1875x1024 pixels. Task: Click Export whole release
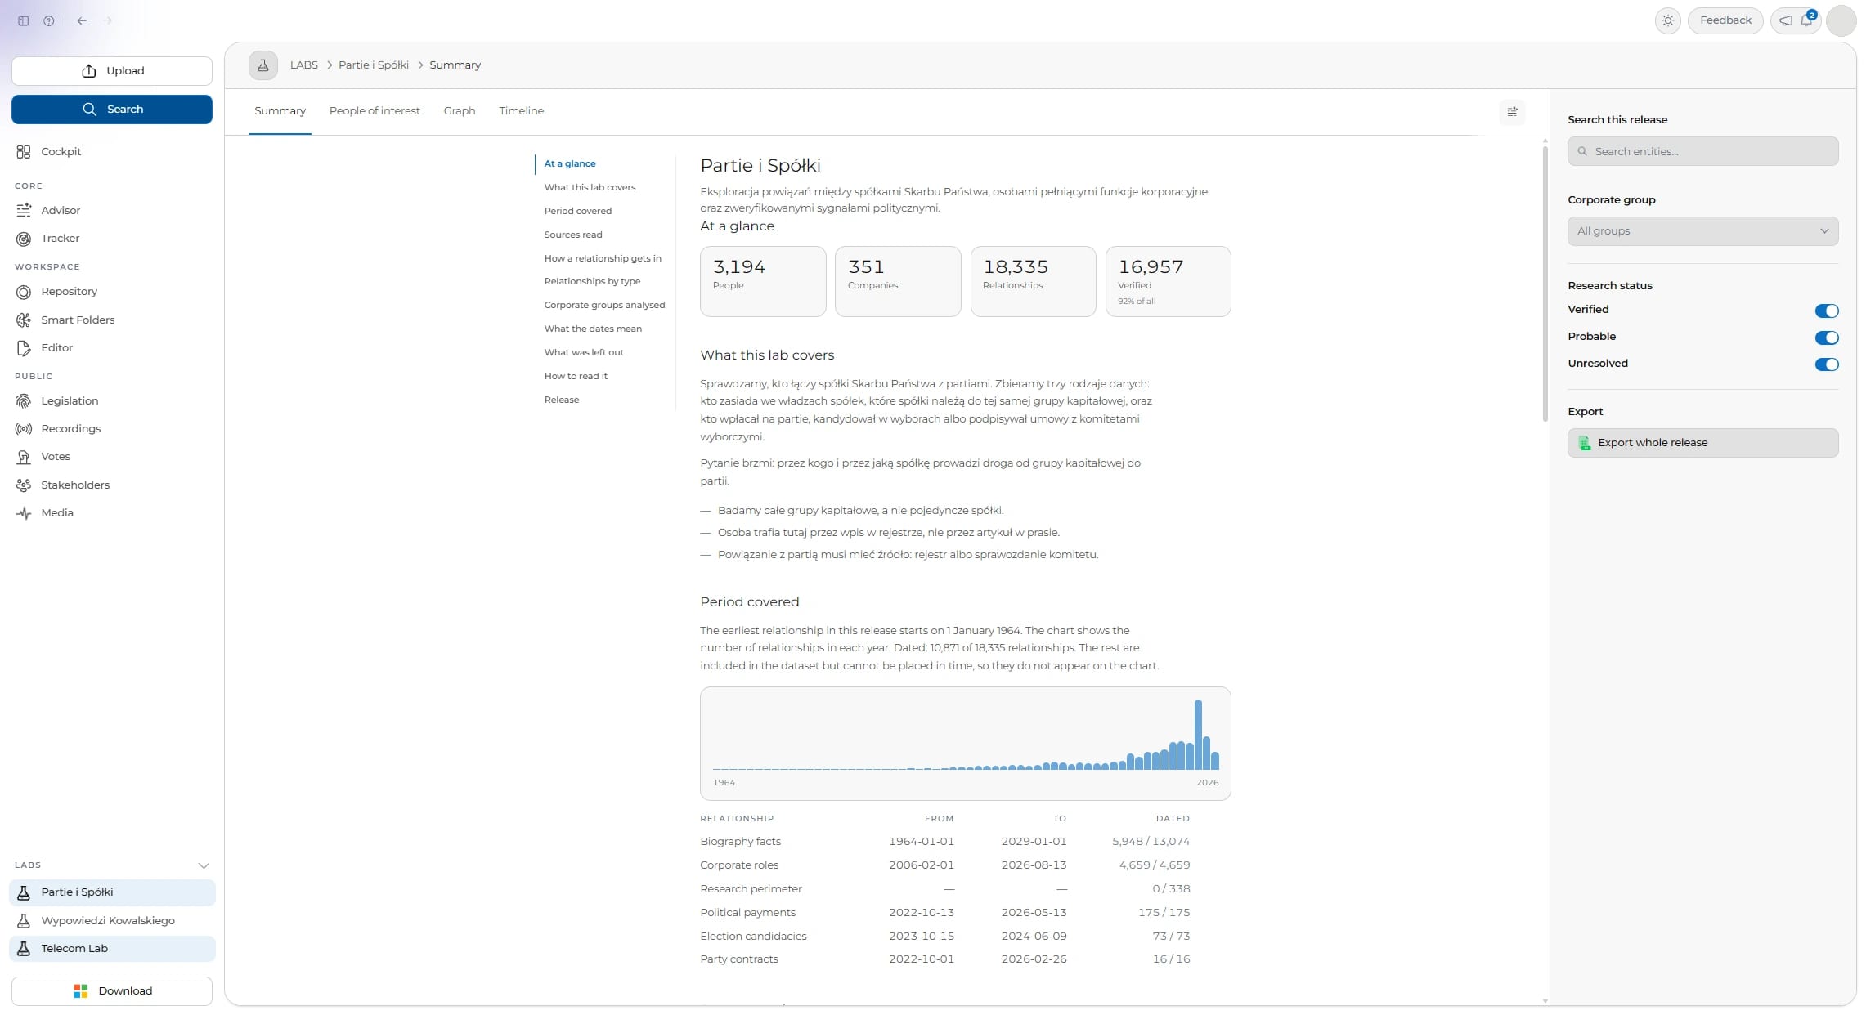pyautogui.click(x=1702, y=443)
